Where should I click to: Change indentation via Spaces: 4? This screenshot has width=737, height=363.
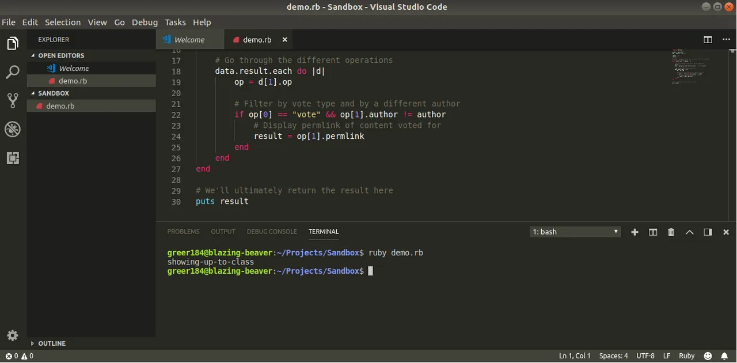point(613,356)
